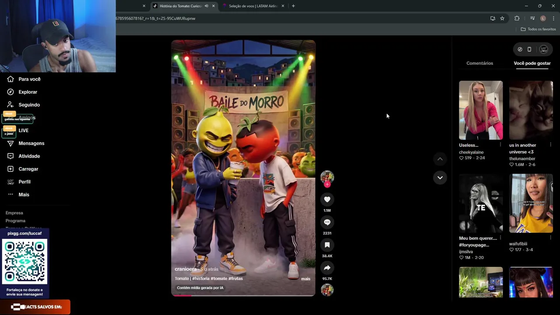The image size is (560, 315).
Task: Go to the next video arrow
Action: click(x=440, y=177)
